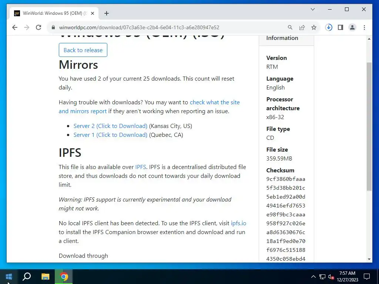Open the Chrome profile avatar
This screenshot has width=379, height=284.
[x=352, y=27]
